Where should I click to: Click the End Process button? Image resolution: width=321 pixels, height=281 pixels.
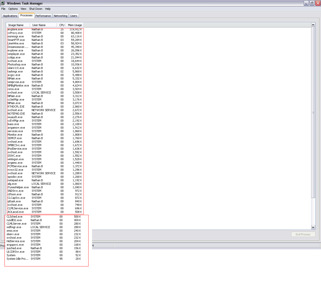303,234
